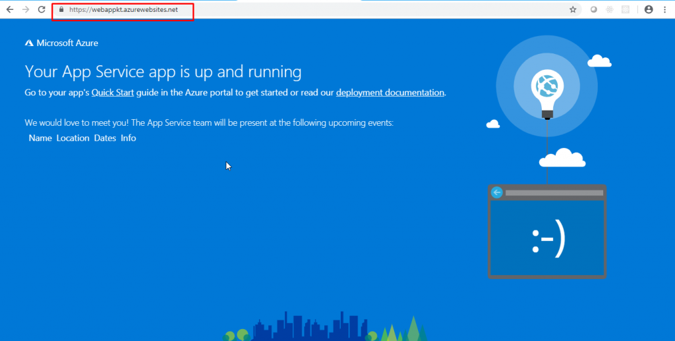Click the Location column header
Screen dimensions: 675x341
(73, 138)
